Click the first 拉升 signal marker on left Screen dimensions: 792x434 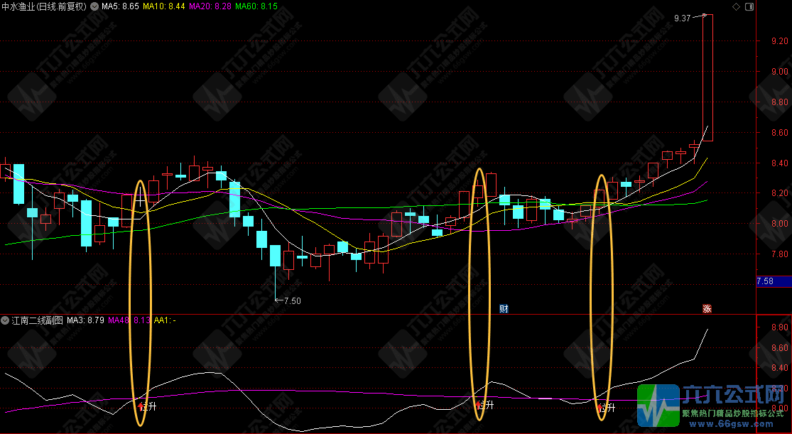pos(147,407)
